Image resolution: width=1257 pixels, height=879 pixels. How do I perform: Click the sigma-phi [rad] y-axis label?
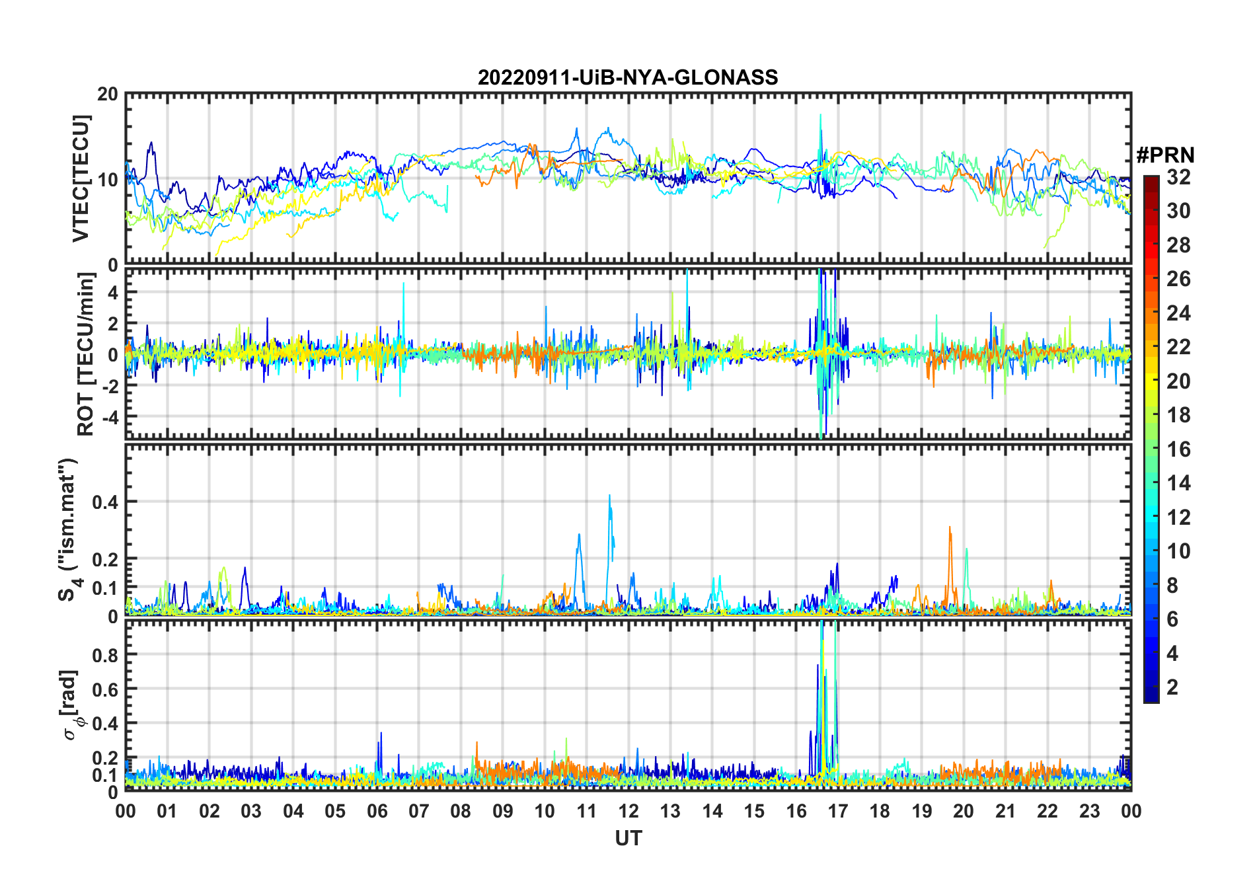pyautogui.click(x=71, y=705)
